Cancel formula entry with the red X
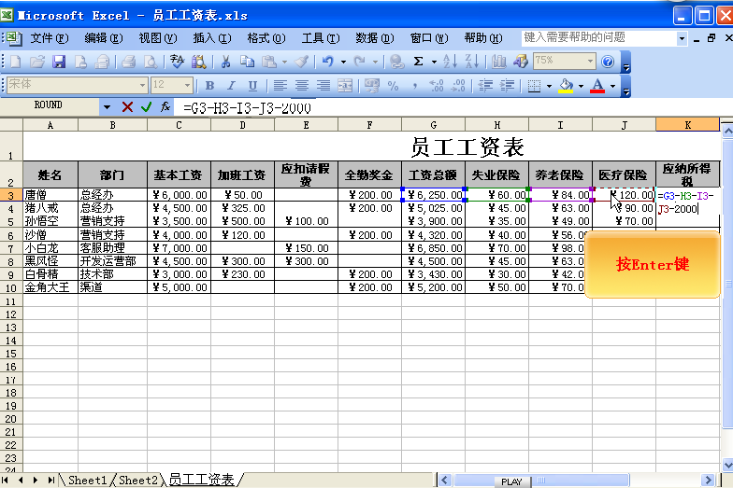Viewport: 733px width, 488px height. 127,107
